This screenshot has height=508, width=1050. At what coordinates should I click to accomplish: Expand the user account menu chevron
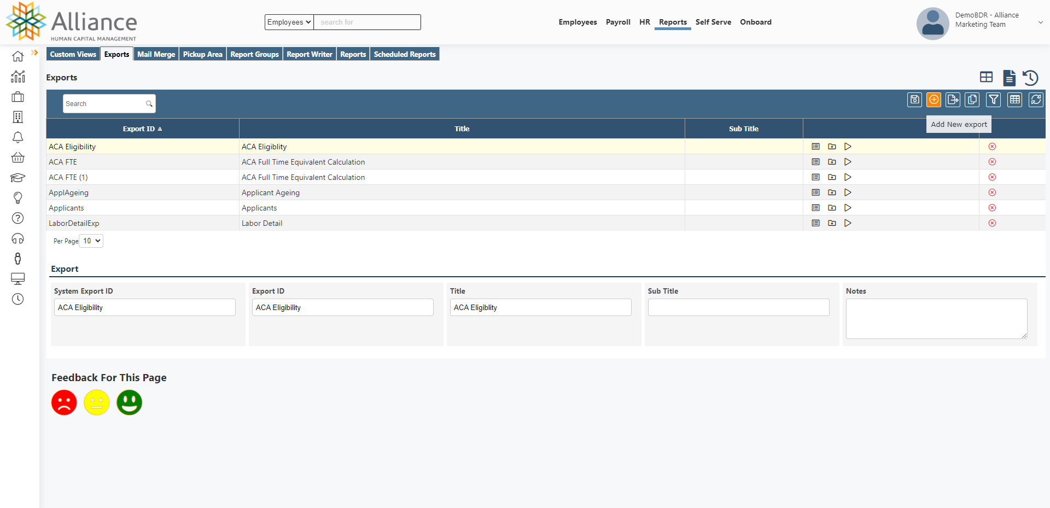(1041, 22)
